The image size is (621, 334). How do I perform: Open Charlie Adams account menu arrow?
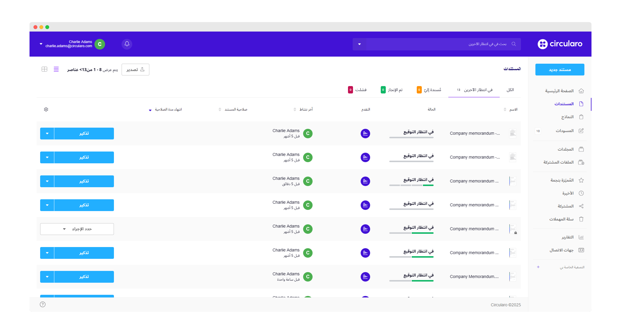pos(41,44)
